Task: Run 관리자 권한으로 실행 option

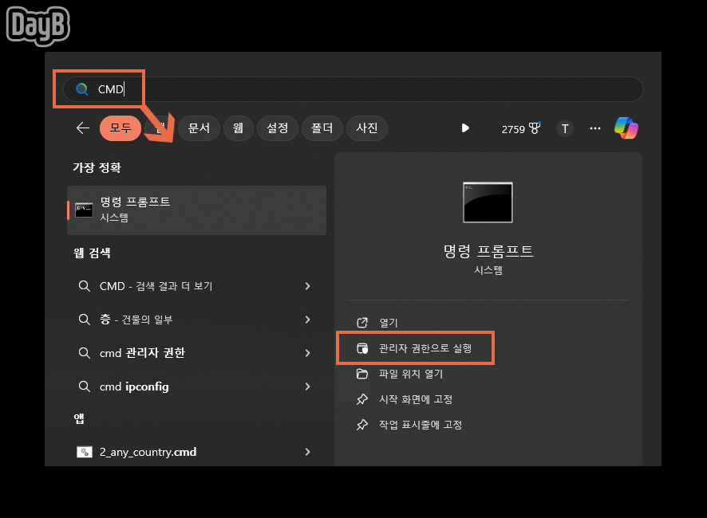Action: point(415,348)
